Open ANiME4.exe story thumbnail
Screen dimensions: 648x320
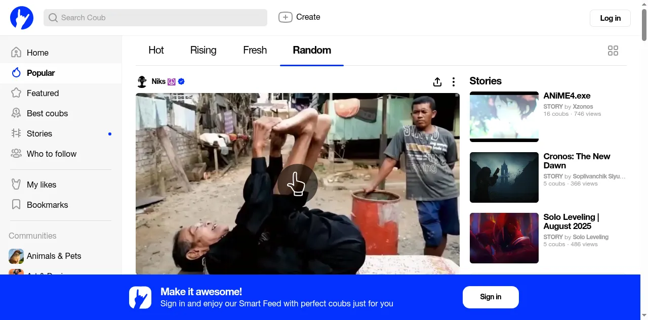click(x=504, y=117)
